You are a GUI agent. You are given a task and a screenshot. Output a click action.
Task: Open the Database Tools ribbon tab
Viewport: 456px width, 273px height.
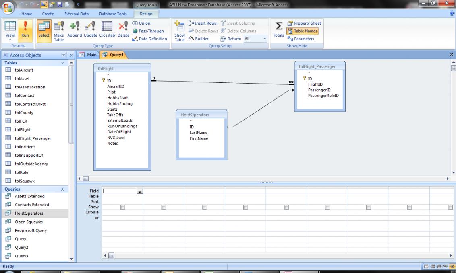[113, 14]
